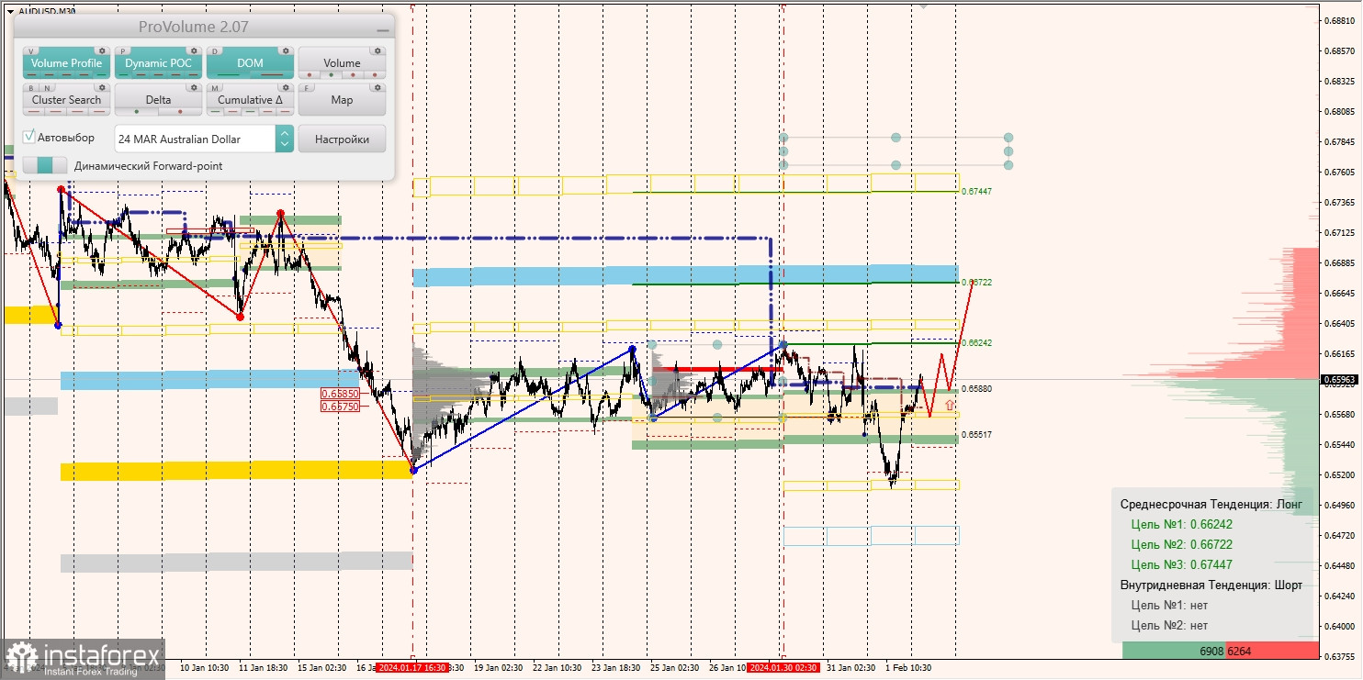
Task: Click Цель №2: 0.66722 in info box
Action: tap(1181, 545)
